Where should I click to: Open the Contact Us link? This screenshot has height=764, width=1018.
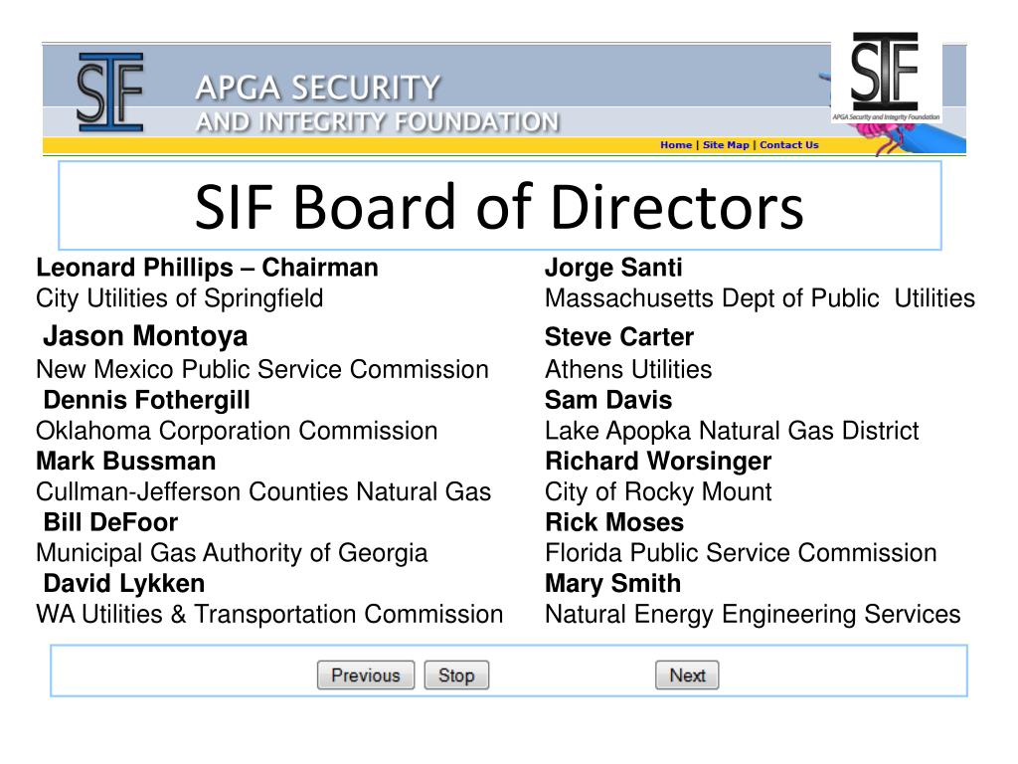(788, 145)
